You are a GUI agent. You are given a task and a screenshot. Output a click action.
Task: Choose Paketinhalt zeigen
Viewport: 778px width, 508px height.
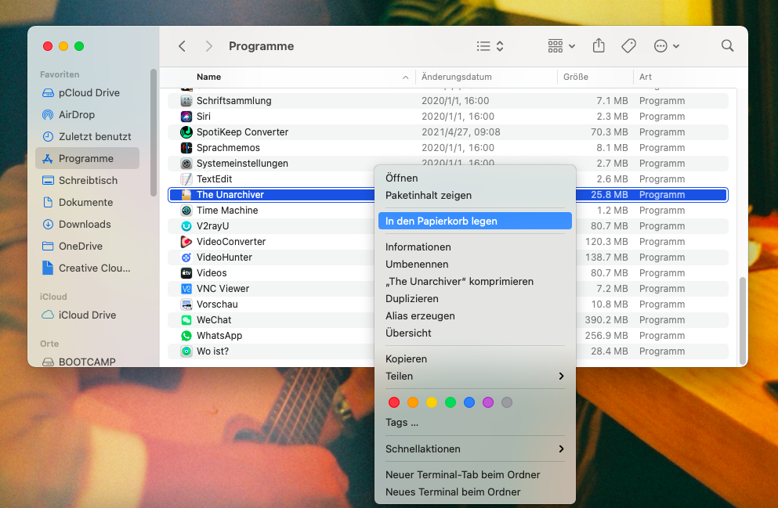point(475,195)
